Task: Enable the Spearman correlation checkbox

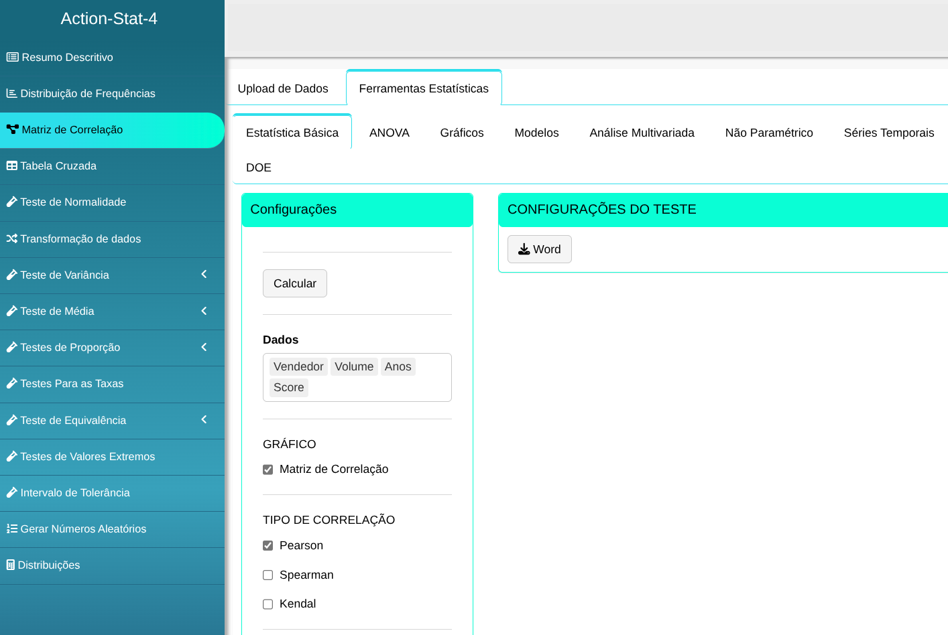Action: tap(268, 575)
